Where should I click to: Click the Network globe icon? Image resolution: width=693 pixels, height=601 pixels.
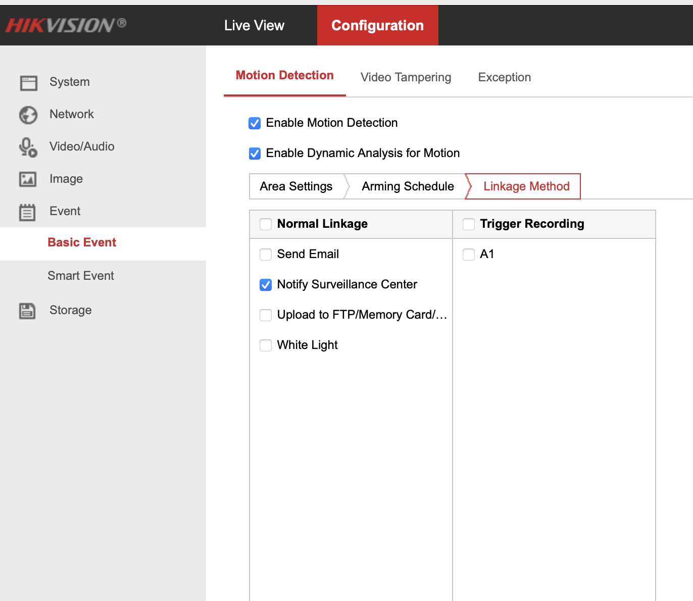[28, 115]
